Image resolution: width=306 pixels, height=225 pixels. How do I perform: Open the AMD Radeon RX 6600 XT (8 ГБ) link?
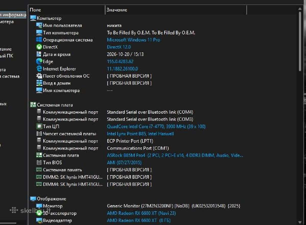(139, 220)
